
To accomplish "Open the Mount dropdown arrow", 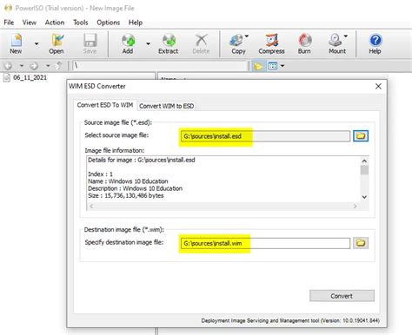I will (346, 36).
